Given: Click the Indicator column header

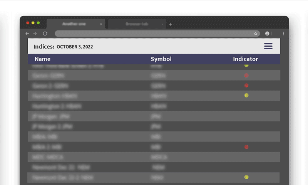Looking at the screenshot, I should point(245,59).
